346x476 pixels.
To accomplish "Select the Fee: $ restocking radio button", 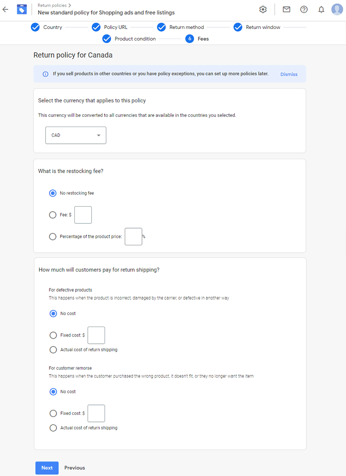I will (53, 215).
